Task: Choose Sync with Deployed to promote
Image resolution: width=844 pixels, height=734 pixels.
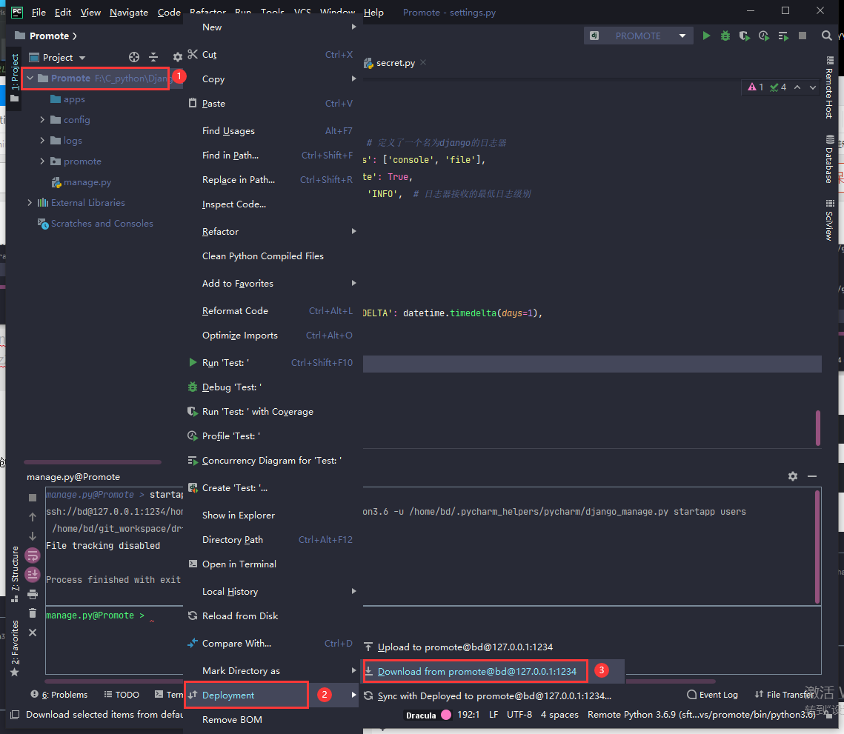Action: (x=494, y=695)
